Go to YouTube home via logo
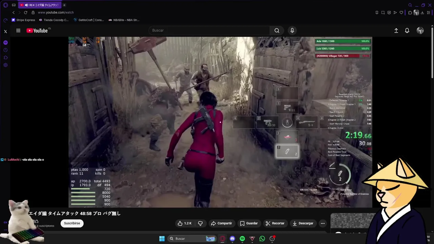 point(37,30)
